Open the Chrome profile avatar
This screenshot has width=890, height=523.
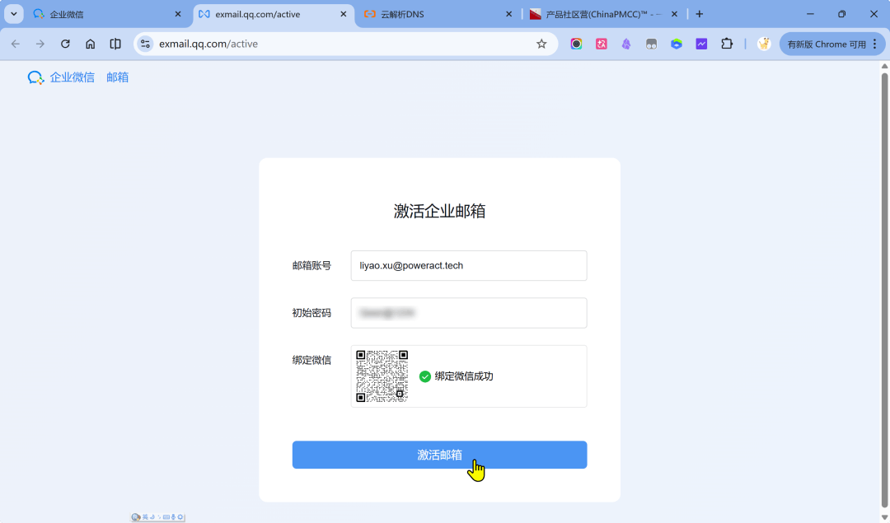pyautogui.click(x=764, y=44)
